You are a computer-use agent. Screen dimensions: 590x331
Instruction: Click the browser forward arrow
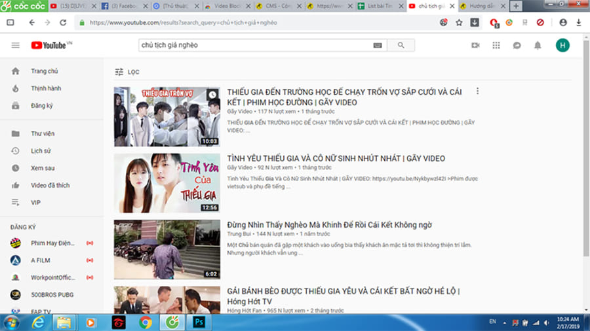(47, 22)
